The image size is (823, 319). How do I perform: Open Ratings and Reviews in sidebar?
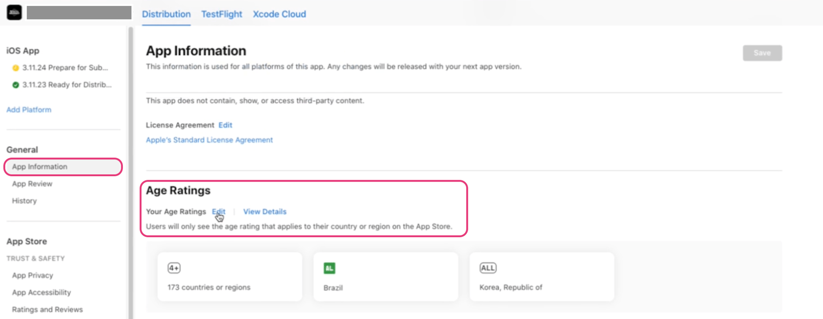[x=47, y=310]
